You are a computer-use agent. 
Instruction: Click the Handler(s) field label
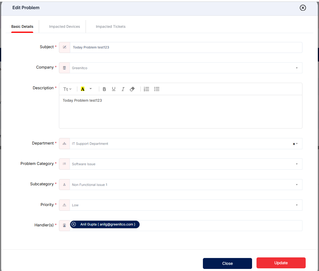[x=44, y=225]
